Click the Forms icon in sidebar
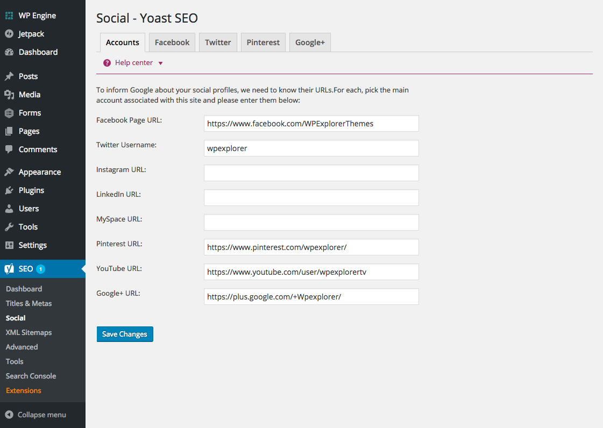The width and height of the screenshot is (603, 428). click(x=9, y=113)
